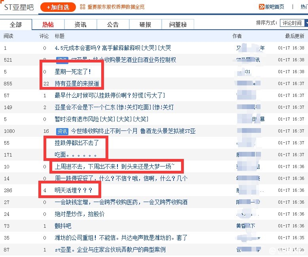Click the grid icon before 重要股东股权质押
The width and height of the screenshot is (308, 257).
[83, 7]
